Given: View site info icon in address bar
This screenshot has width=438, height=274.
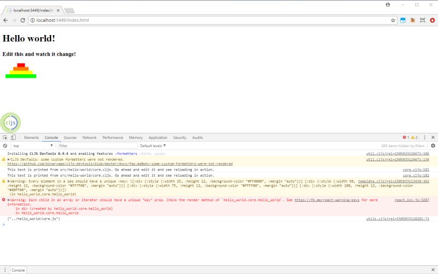Looking at the screenshot, I should coord(32,20).
